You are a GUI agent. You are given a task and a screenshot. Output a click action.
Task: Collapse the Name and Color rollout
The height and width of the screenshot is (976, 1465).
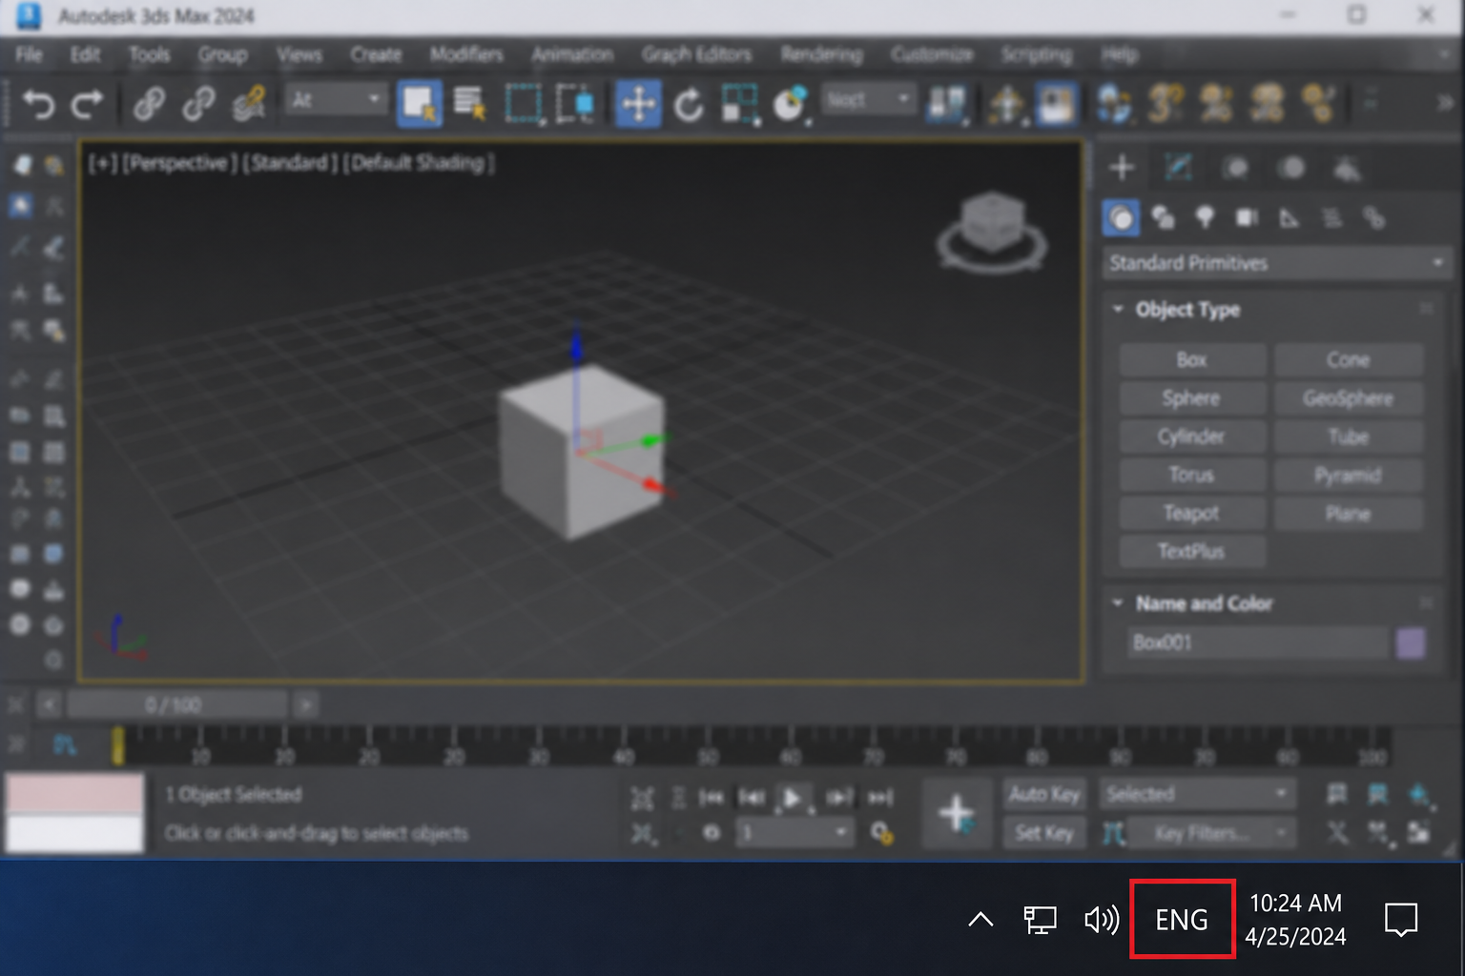click(1118, 603)
